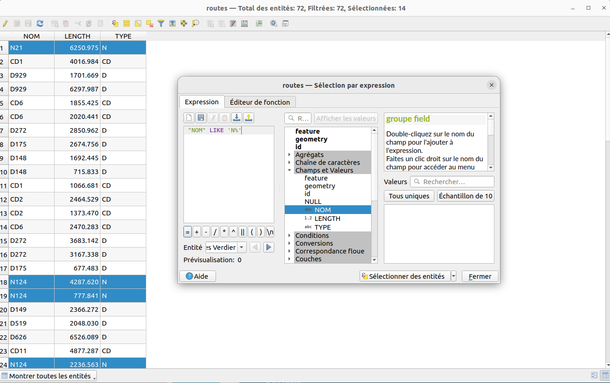Select row header number 20
The height and width of the screenshot is (383, 610).
click(4, 310)
